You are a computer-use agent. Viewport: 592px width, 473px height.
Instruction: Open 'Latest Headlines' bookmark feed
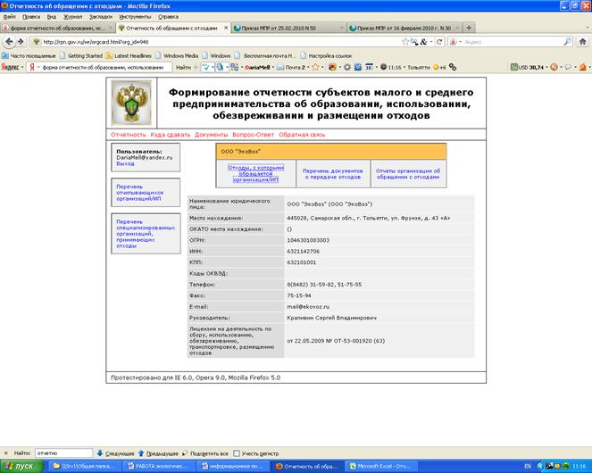tap(129, 55)
